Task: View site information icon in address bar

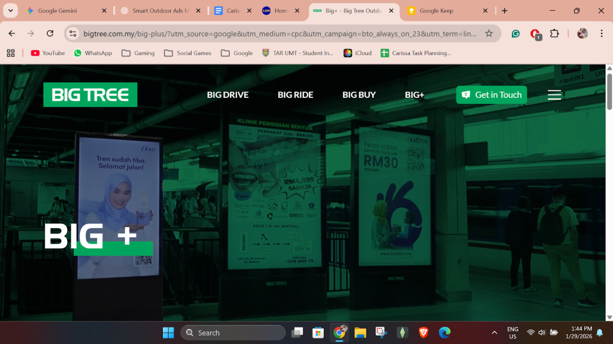Action: [x=72, y=33]
